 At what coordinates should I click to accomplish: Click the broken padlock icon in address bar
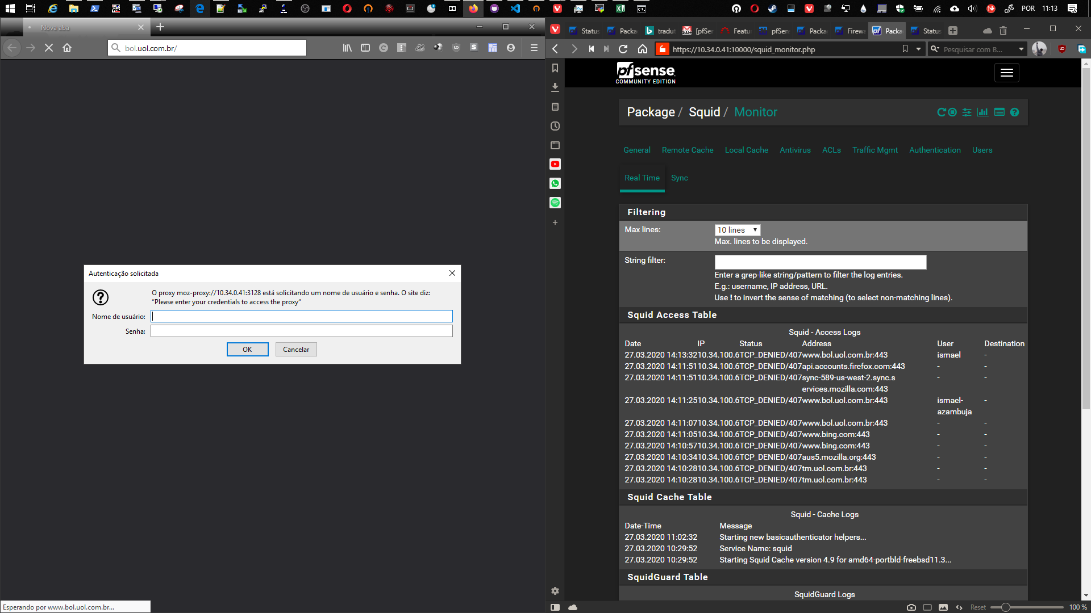(662, 49)
